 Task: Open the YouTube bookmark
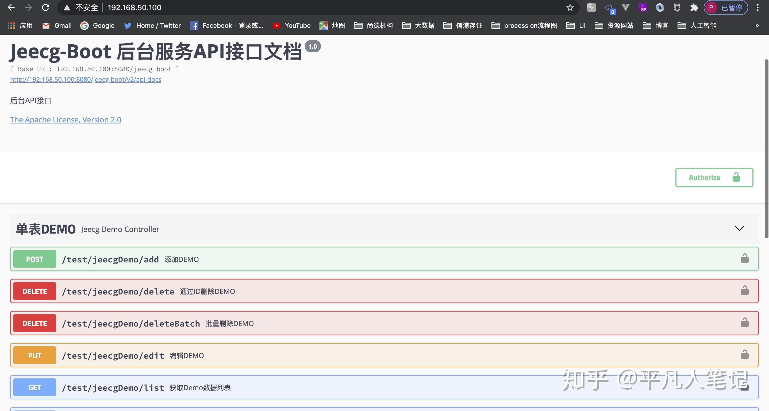pyautogui.click(x=291, y=26)
